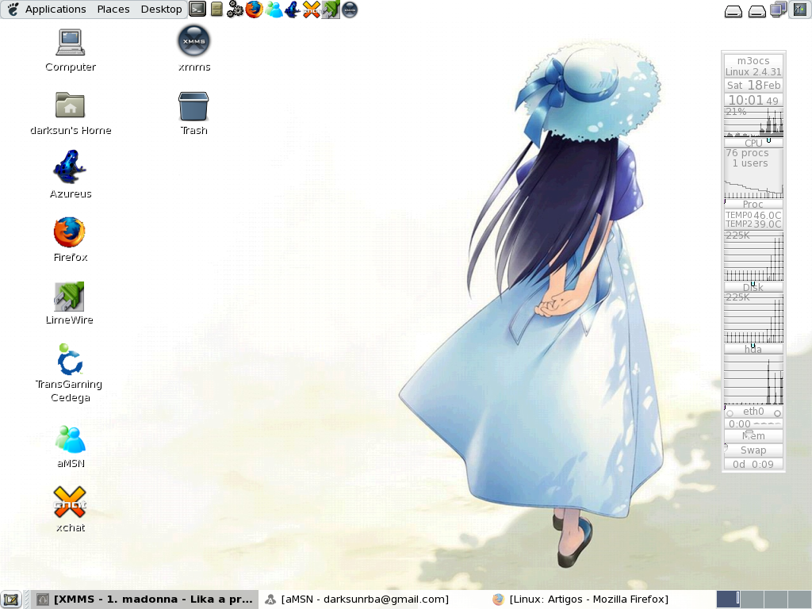Click the hda label in GKrellM
The height and width of the screenshot is (609, 812).
coord(753,350)
